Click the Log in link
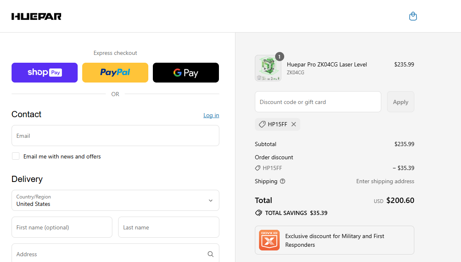This screenshot has height=262, width=461. 211,115
